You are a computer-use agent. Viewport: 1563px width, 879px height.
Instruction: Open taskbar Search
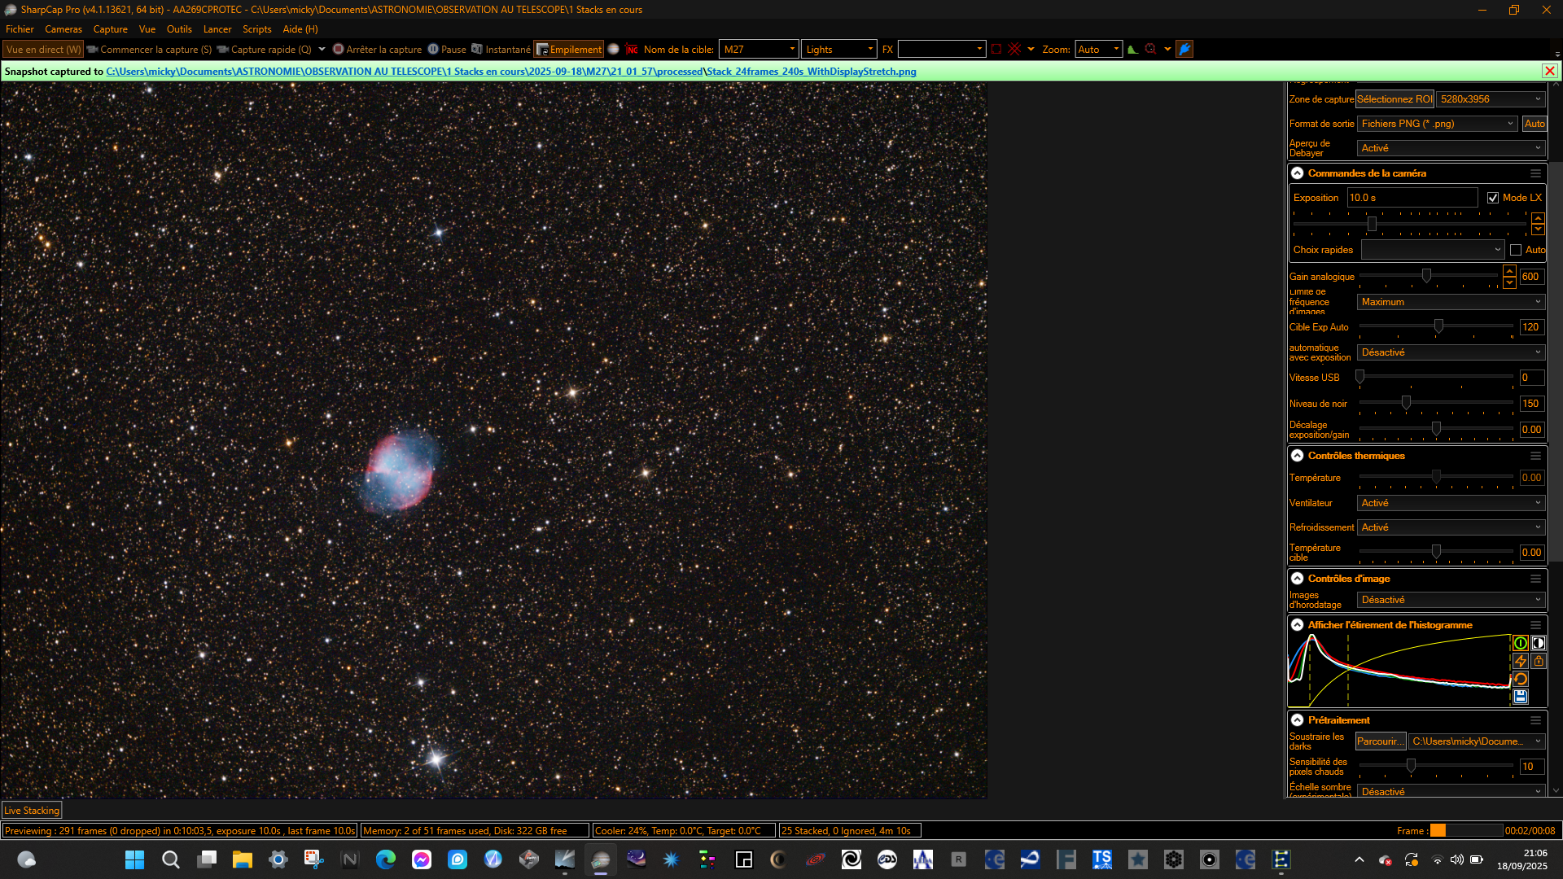(170, 859)
